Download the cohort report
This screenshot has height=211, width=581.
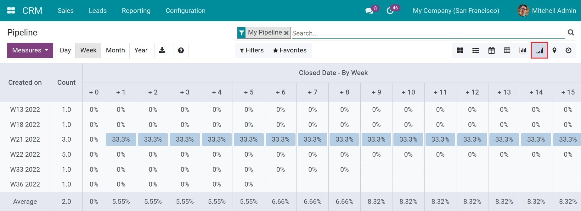coord(162,50)
